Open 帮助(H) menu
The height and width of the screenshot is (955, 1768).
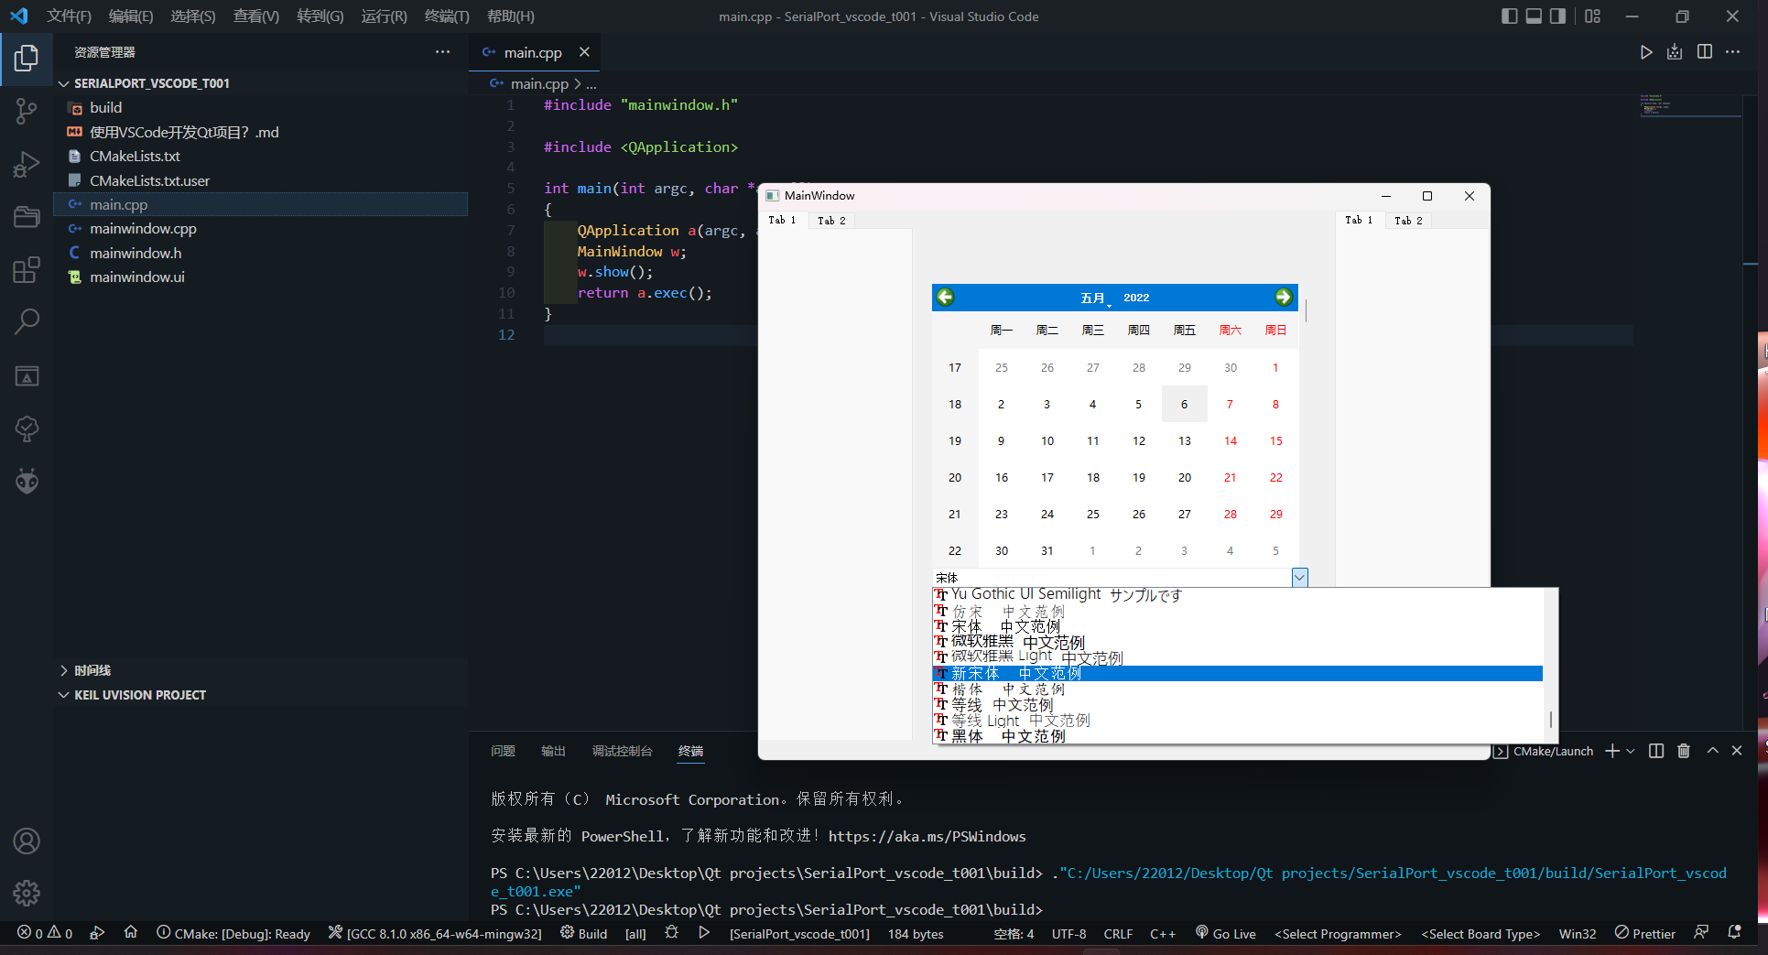tap(511, 16)
